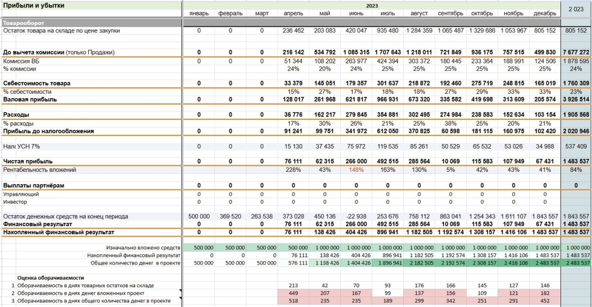Select the yearly return value "84%"

576,170
